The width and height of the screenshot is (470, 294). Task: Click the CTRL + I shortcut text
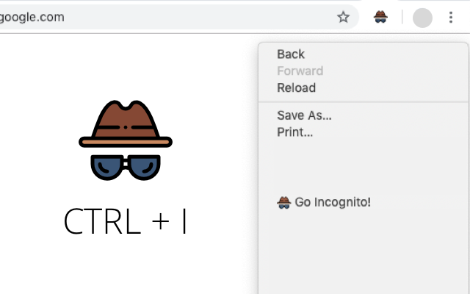coord(126,221)
